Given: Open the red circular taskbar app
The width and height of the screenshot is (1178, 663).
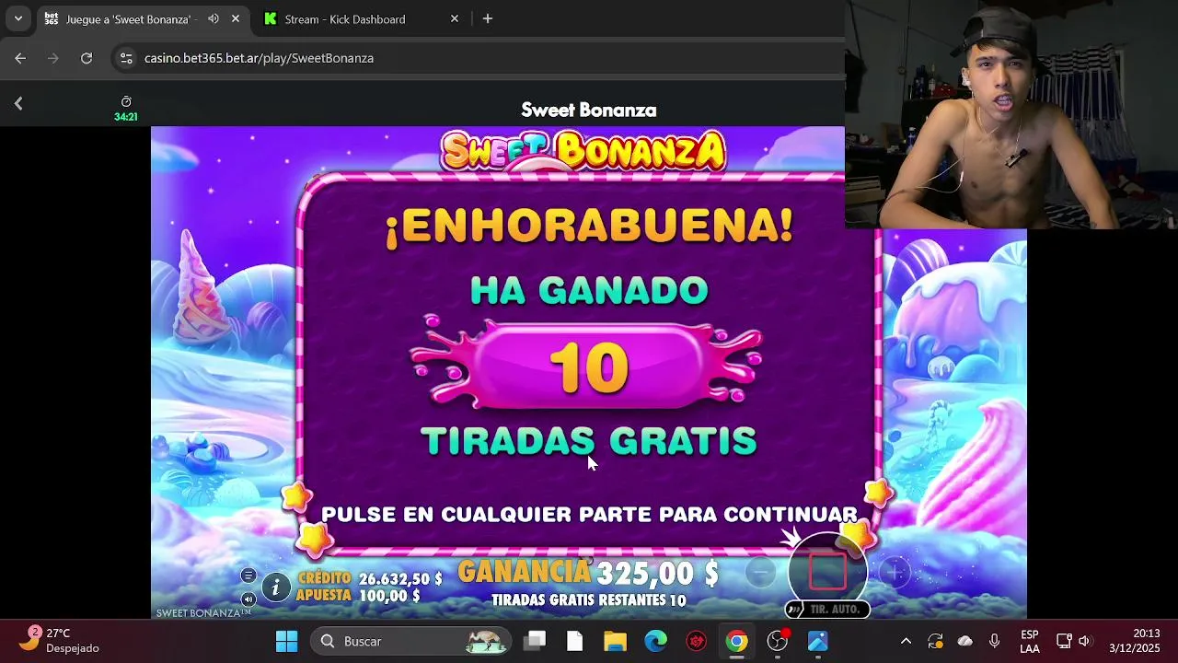Looking at the screenshot, I should [696, 641].
